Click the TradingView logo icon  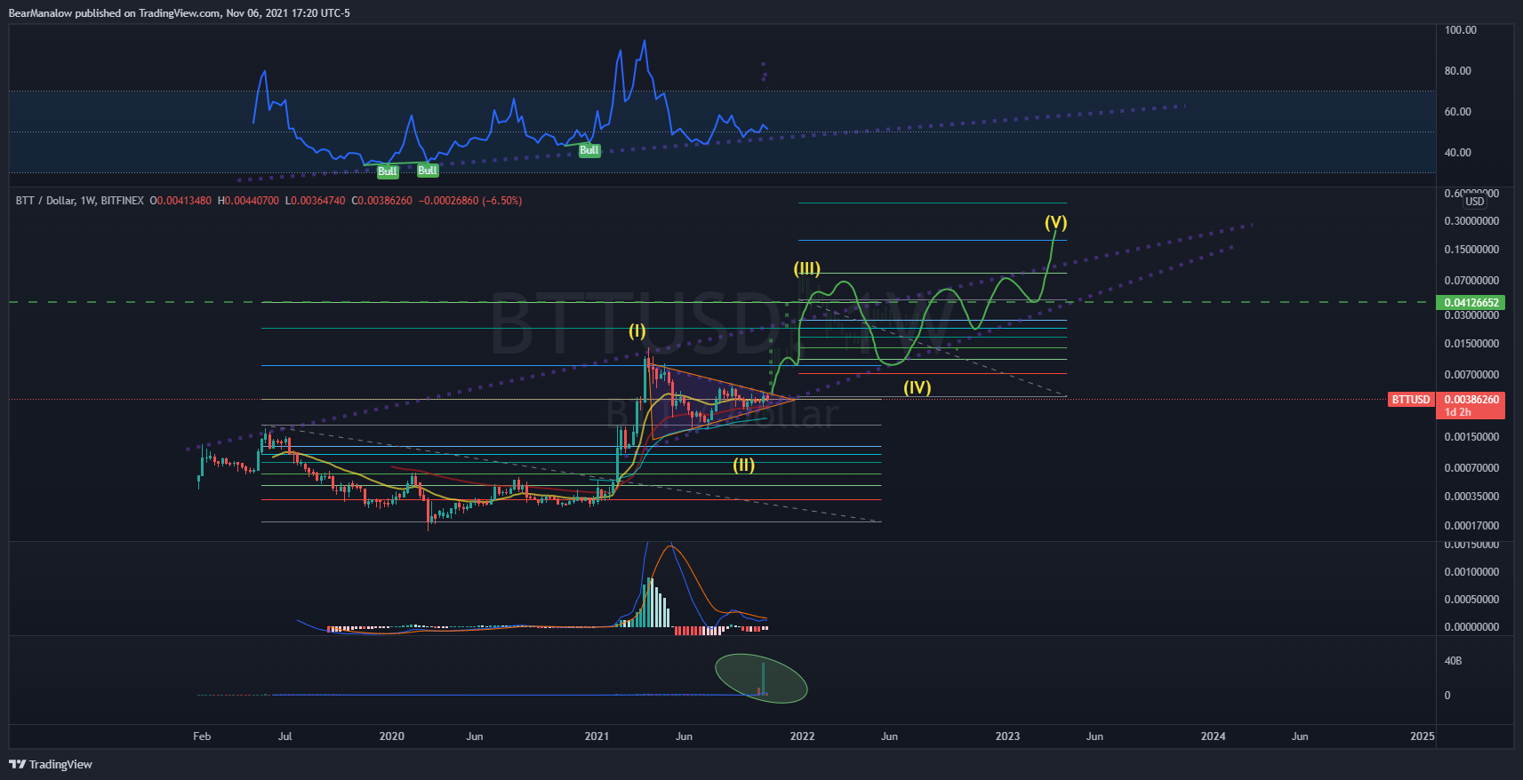(x=17, y=764)
